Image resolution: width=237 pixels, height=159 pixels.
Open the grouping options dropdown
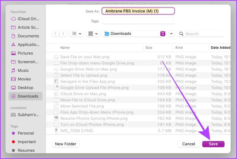pyautogui.click(x=93, y=34)
